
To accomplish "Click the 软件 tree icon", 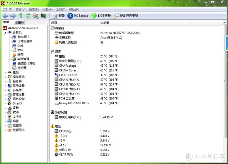I will tap(9, 112).
